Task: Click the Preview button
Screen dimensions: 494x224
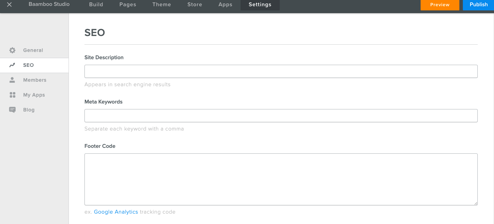Action: pyautogui.click(x=440, y=5)
